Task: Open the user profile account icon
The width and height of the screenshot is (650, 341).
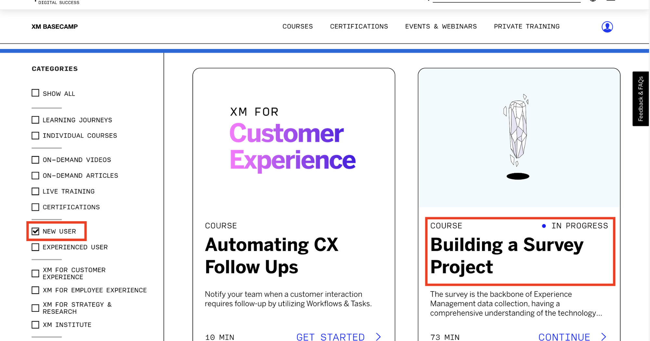Action: (x=607, y=27)
